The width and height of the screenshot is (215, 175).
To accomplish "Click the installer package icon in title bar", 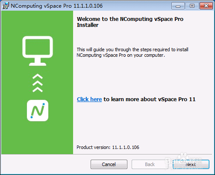I will click(x=6, y=6).
